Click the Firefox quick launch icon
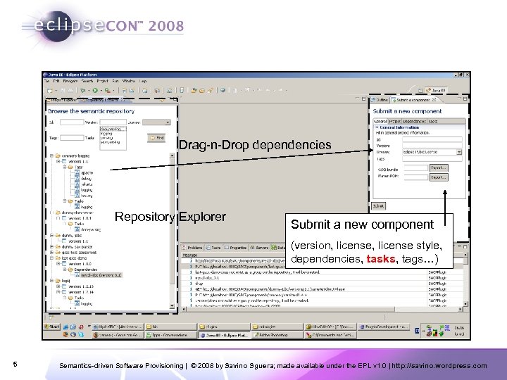The image size is (507, 380). click(65, 335)
